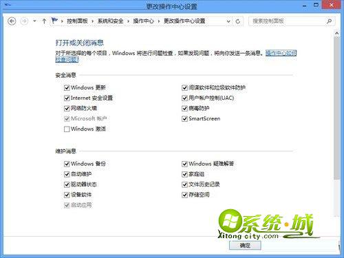Click the 打开或关闭消息 heading
Screen dimensions: 344x258
[x=80, y=43]
